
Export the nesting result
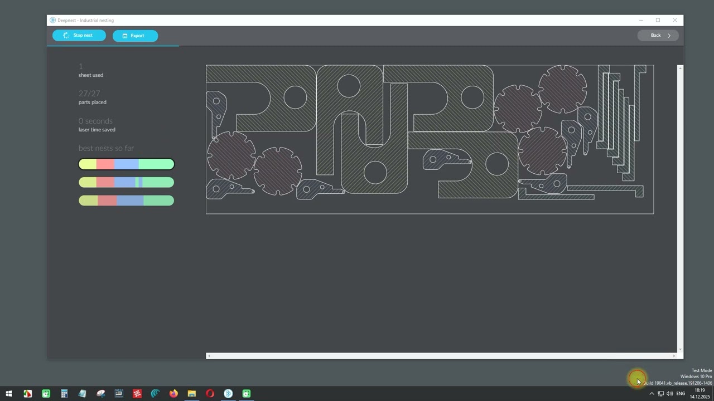click(135, 36)
